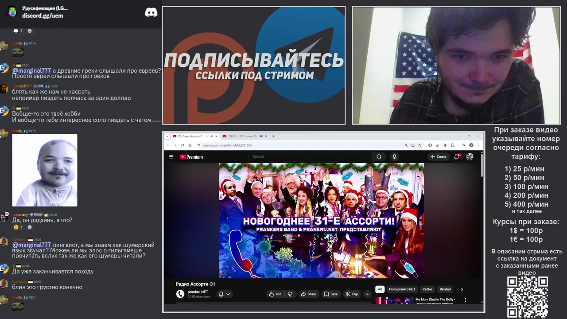Expand notification options chevron next to bell
Screen dimensions: 567x319
[228, 294]
